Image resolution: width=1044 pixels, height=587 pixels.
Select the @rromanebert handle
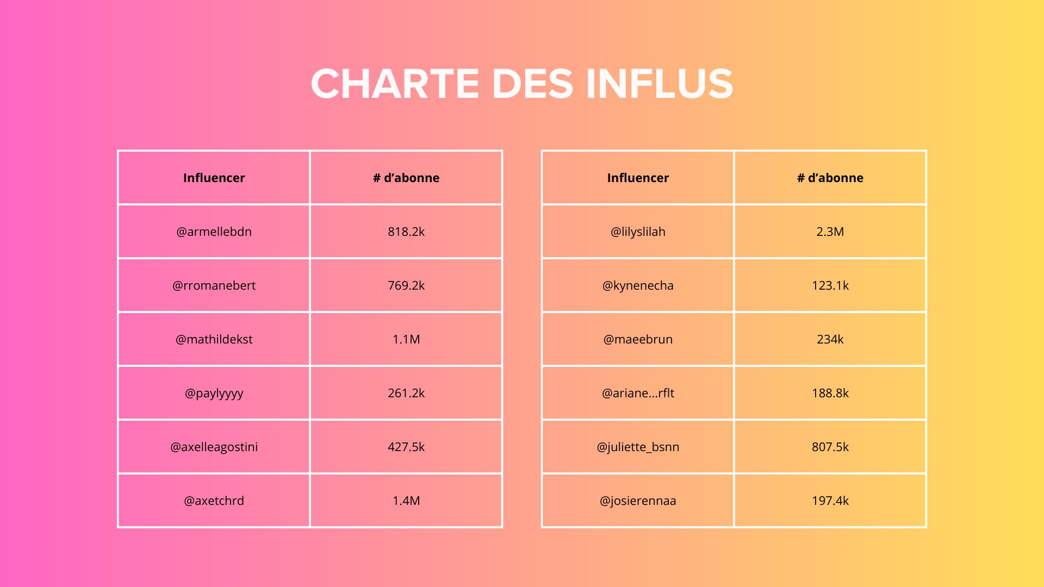pos(214,285)
